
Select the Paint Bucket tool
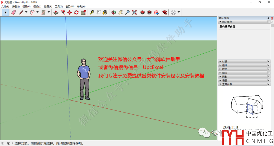(x=105, y=12)
